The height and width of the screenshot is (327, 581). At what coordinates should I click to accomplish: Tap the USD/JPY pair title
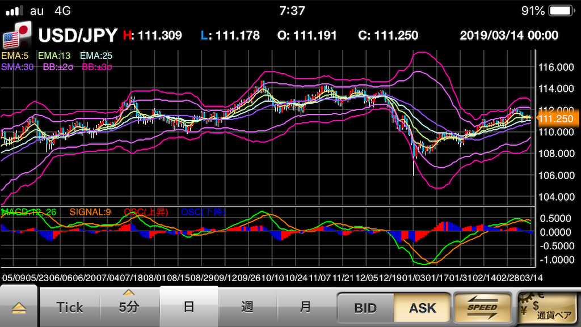pyautogui.click(x=78, y=36)
